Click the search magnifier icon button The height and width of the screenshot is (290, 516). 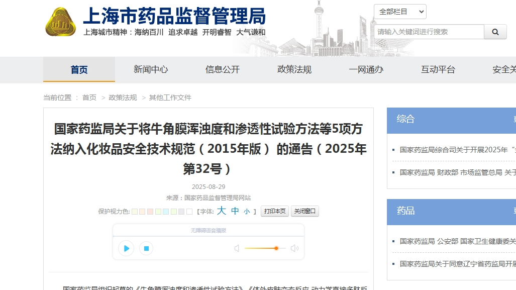pos(495,32)
